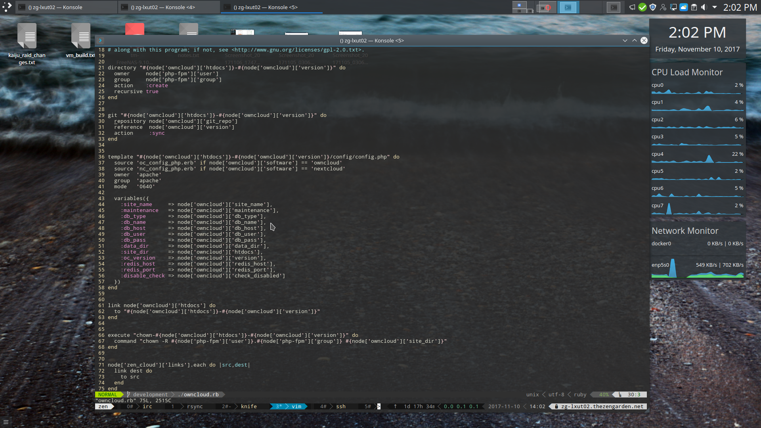Screen dimensions: 761x428
Task: Select the enp5s0 network graph
Action: (x=697, y=268)
